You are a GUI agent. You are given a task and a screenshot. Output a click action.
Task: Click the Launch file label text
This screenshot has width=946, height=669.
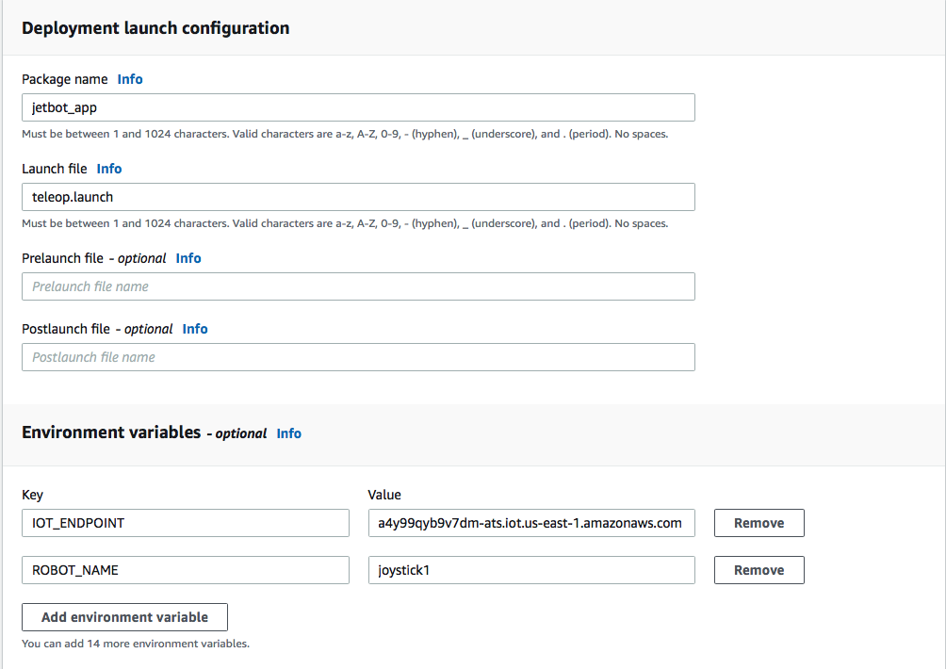tap(55, 169)
